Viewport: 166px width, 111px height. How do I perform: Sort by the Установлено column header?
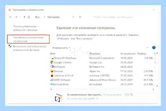tap(128, 53)
